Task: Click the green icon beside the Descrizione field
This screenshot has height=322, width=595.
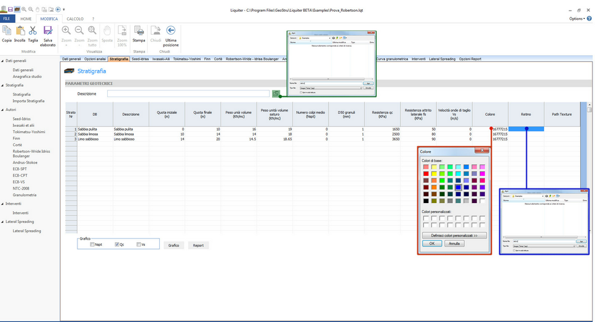Action: tap(276, 94)
